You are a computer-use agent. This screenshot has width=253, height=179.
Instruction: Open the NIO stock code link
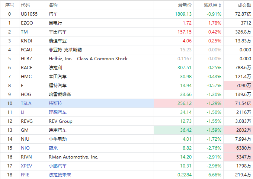coord(25,148)
